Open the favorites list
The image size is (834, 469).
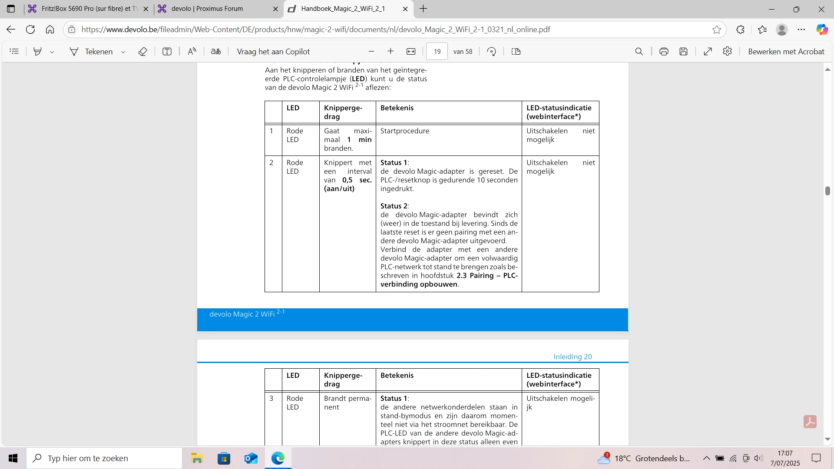[762, 30]
